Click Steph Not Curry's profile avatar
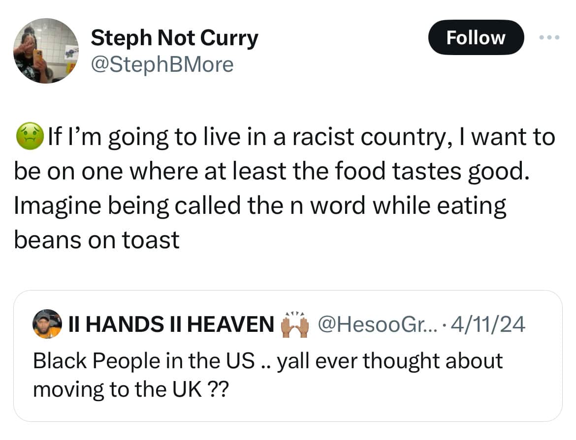The height and width of the screenshot is (440, 576). coord(46,51)
